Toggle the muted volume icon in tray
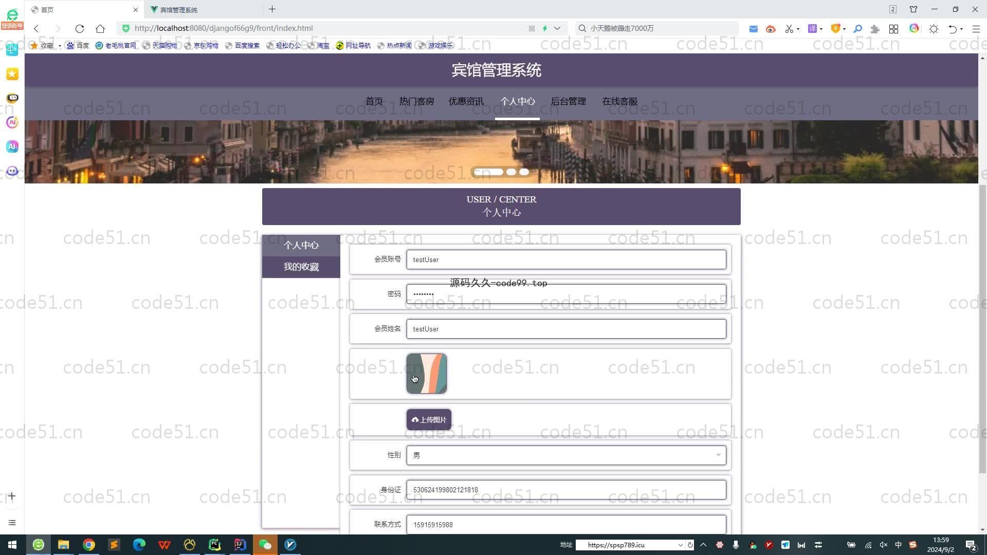Viewport: 987px width, 555px height. pyautogui.click(x=883, y=545)
